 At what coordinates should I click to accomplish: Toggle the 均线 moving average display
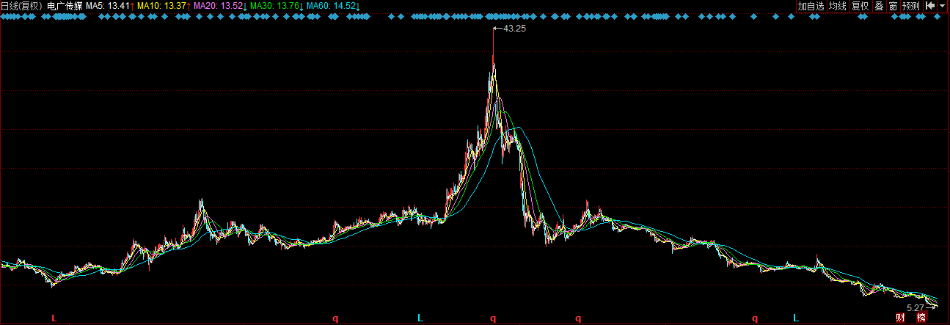[837, 6]
